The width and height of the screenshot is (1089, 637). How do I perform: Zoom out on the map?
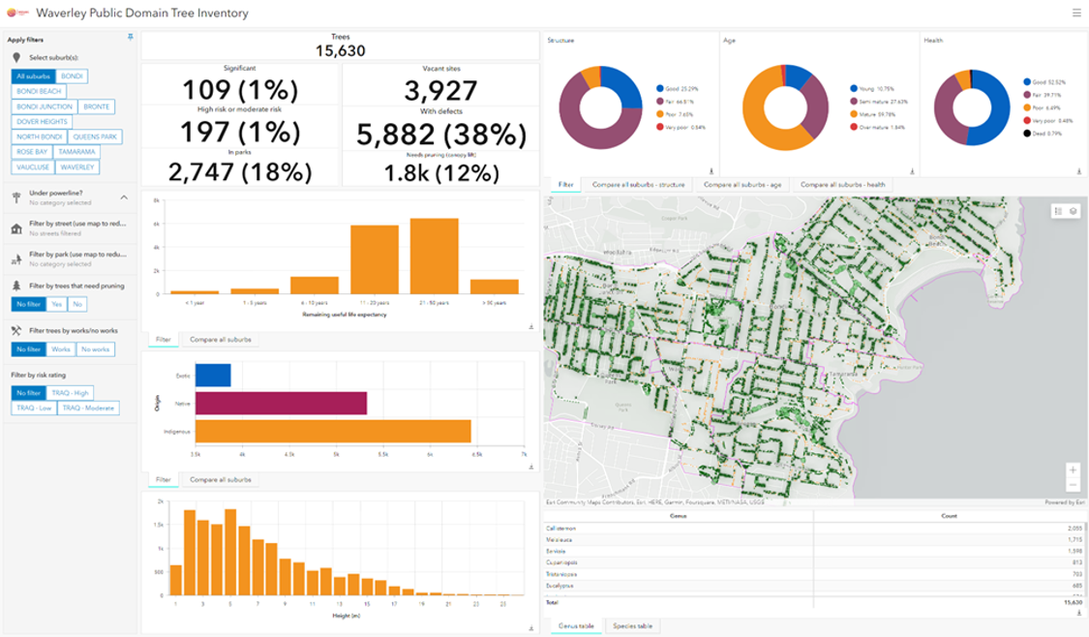point(1073,484)
